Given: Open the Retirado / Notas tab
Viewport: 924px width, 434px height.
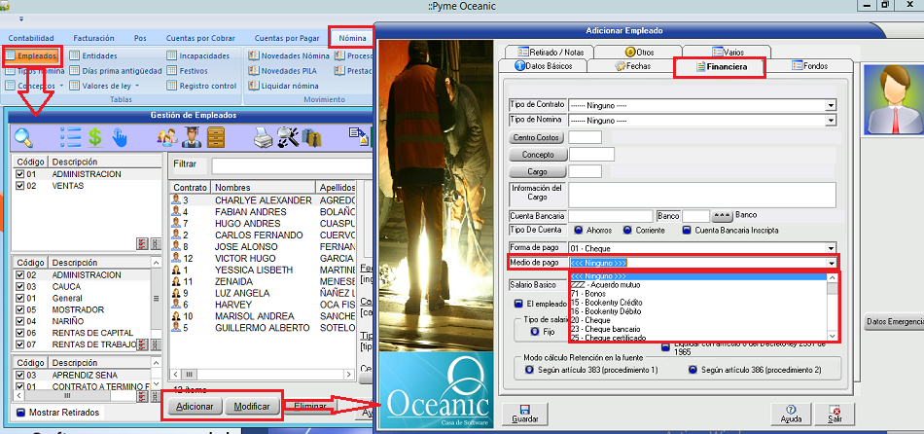Looking at the screenshot, I should click(548, 52).
